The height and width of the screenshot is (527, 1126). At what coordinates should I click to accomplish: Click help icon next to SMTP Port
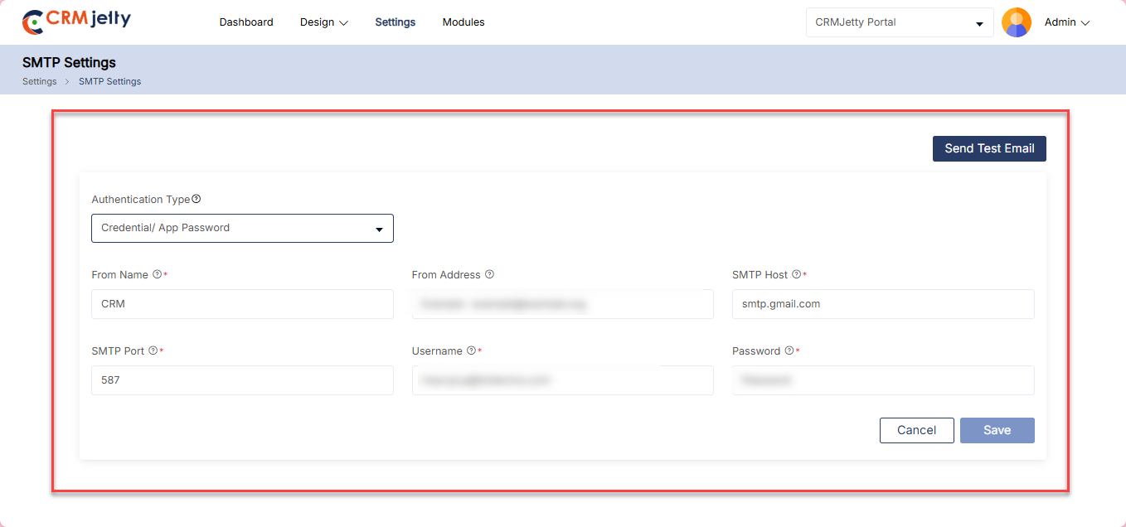click(x=153, y=351)
